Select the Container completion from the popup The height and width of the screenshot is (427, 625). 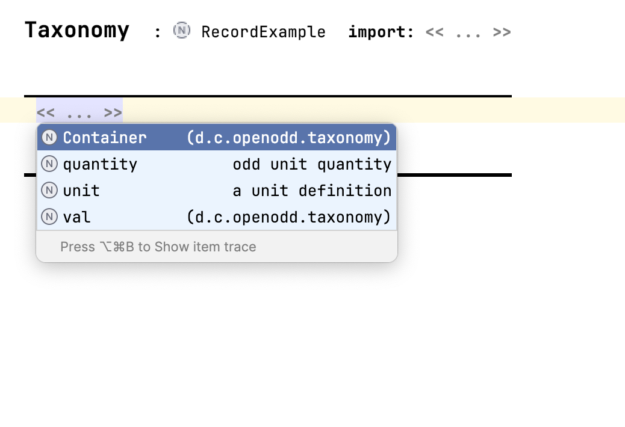click(x=105, y=137)
